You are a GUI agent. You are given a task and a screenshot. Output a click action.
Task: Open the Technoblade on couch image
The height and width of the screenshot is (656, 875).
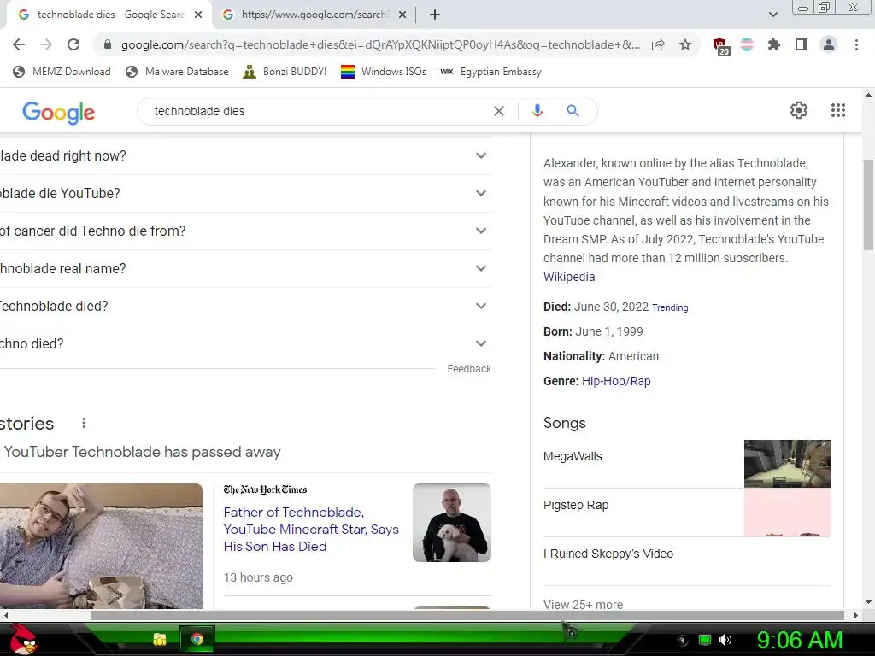click(101, 546)
